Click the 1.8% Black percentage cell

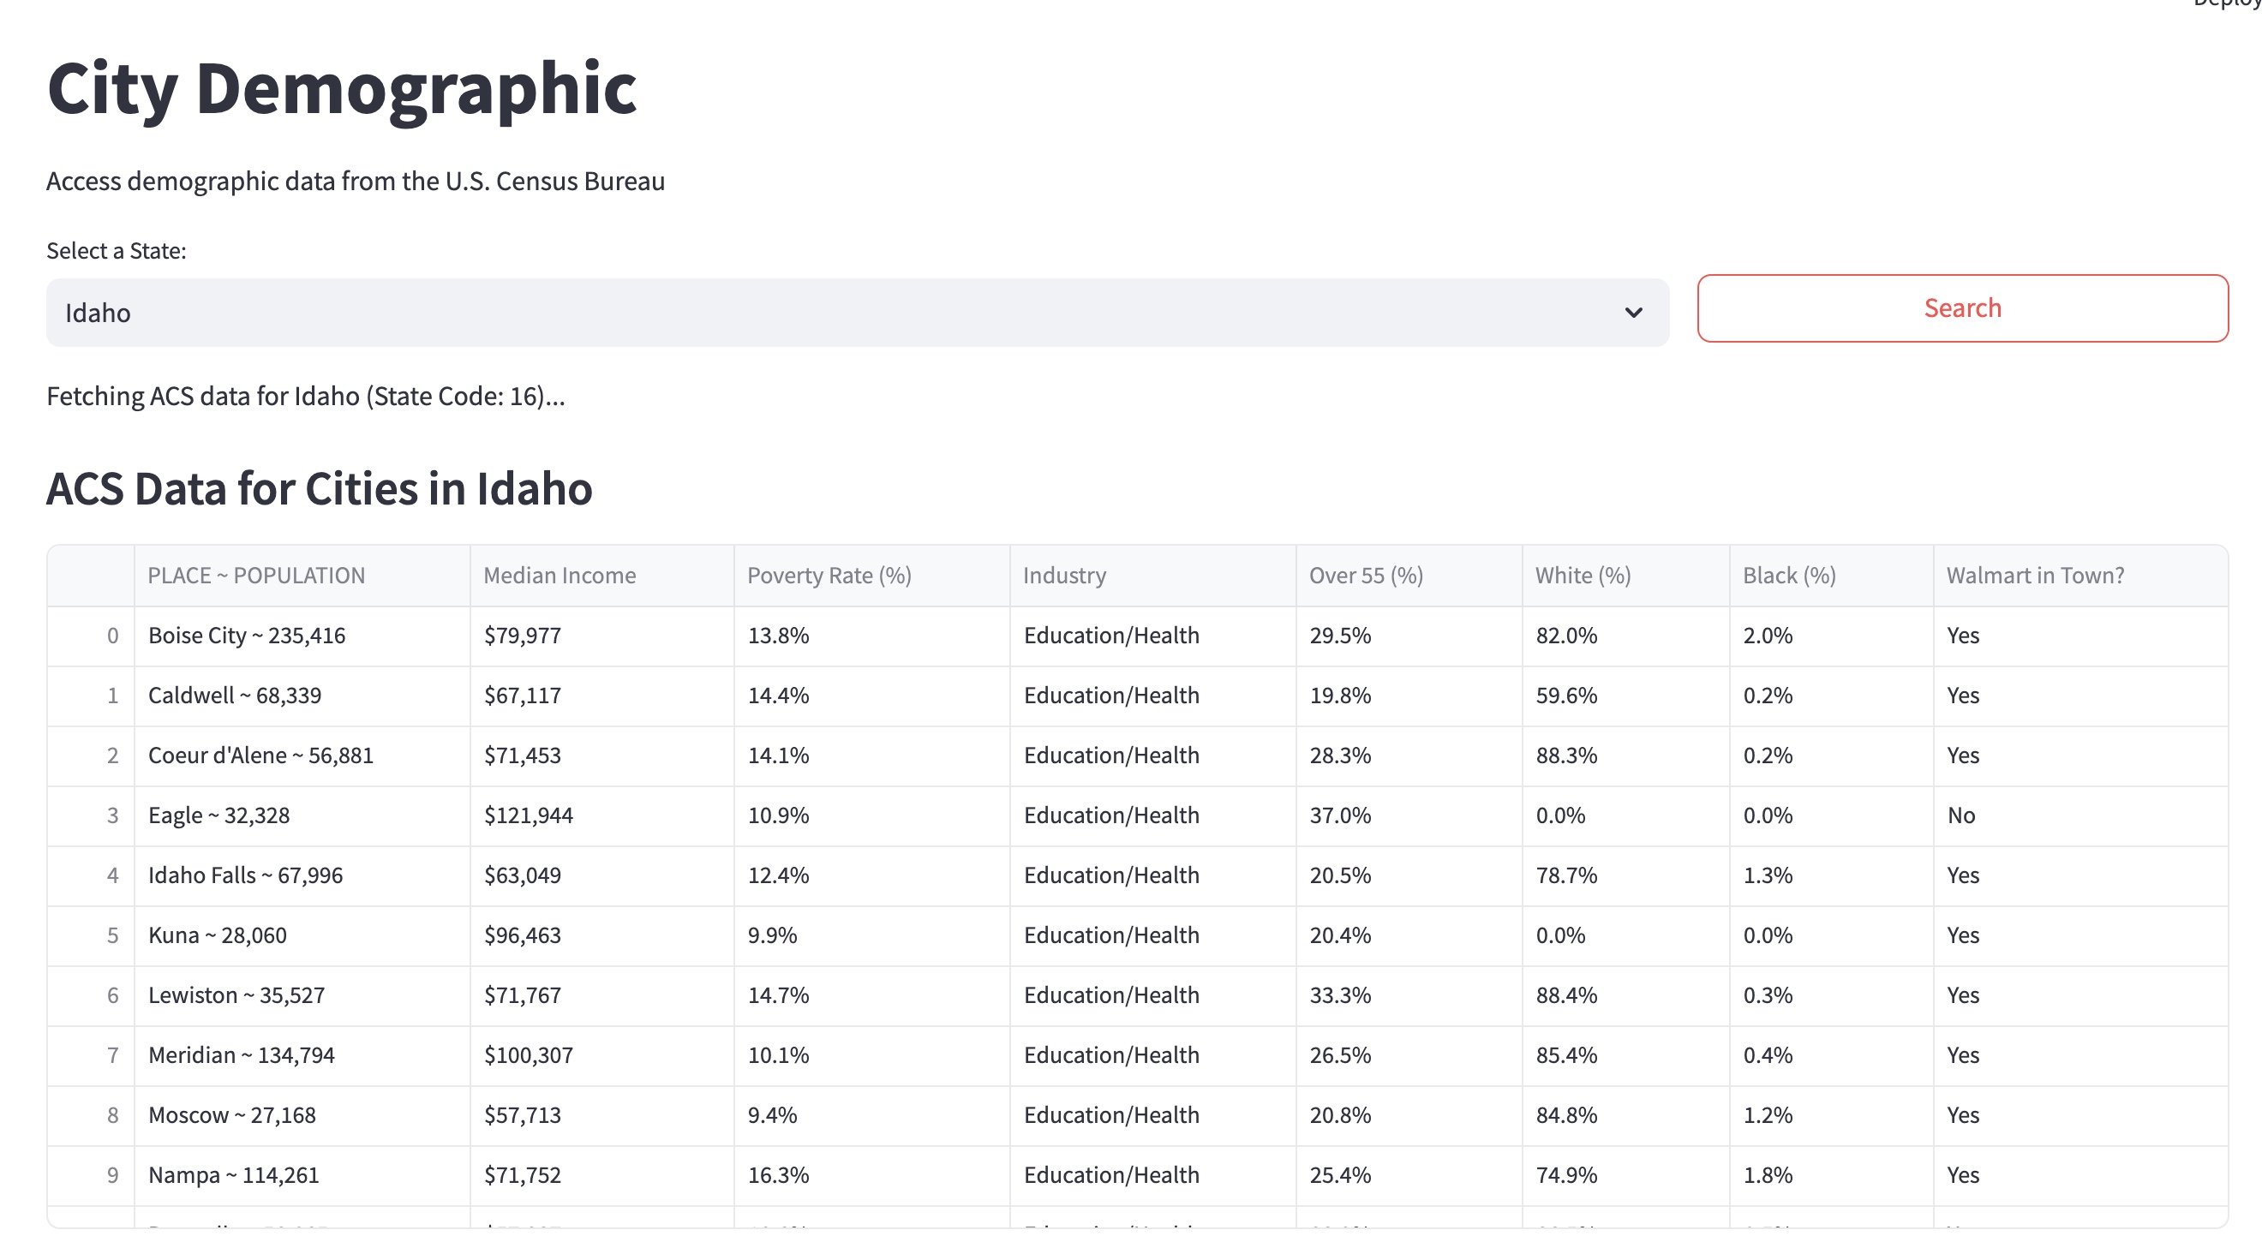1831,1175
